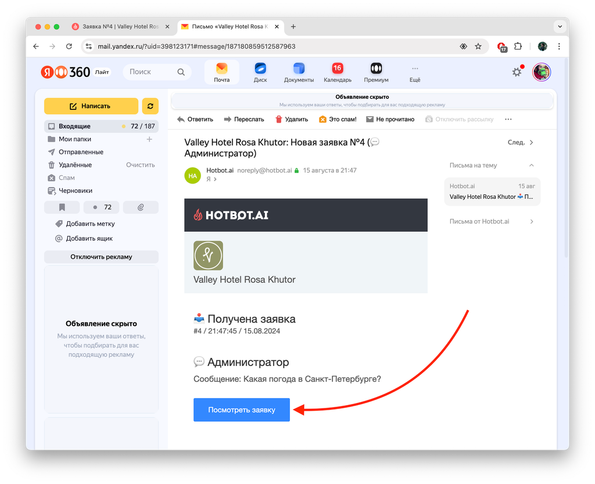
Task: Open related letter from Hotbot.ai 15 авг
Action: [492, 192]
